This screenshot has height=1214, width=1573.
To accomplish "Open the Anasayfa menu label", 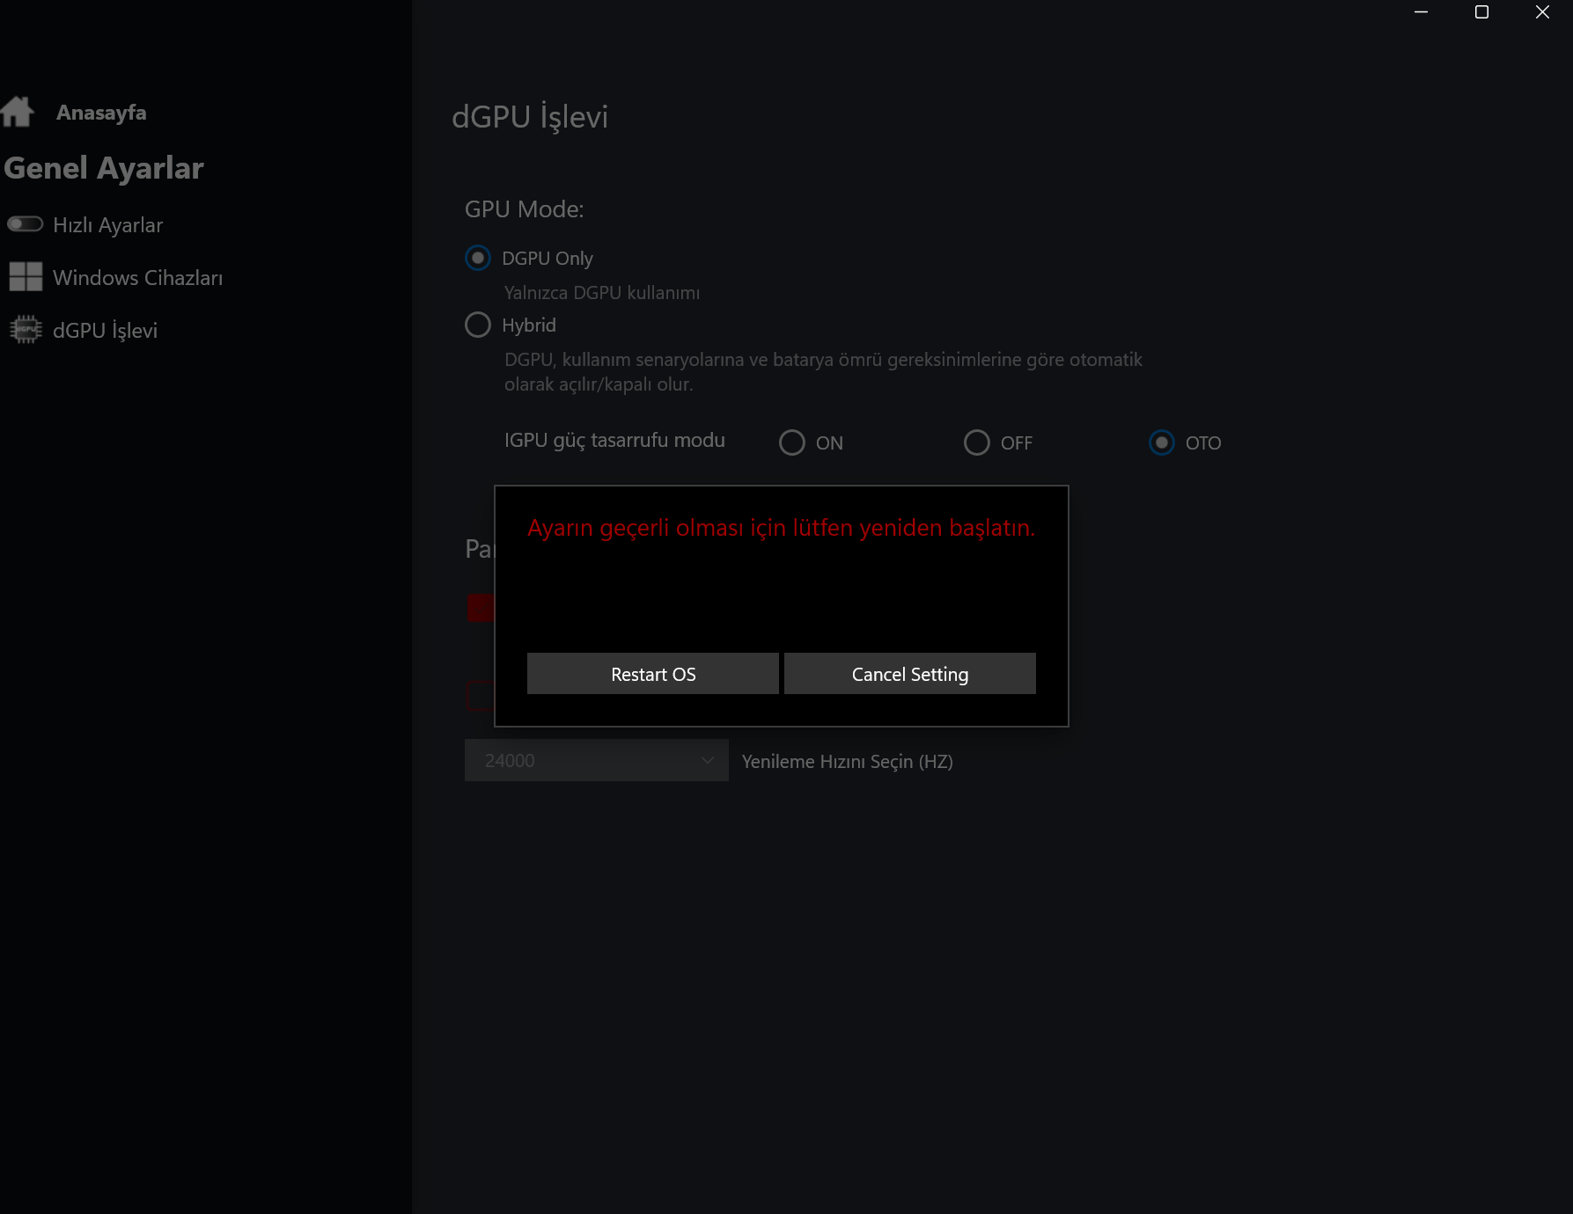I will click(101, 113).
